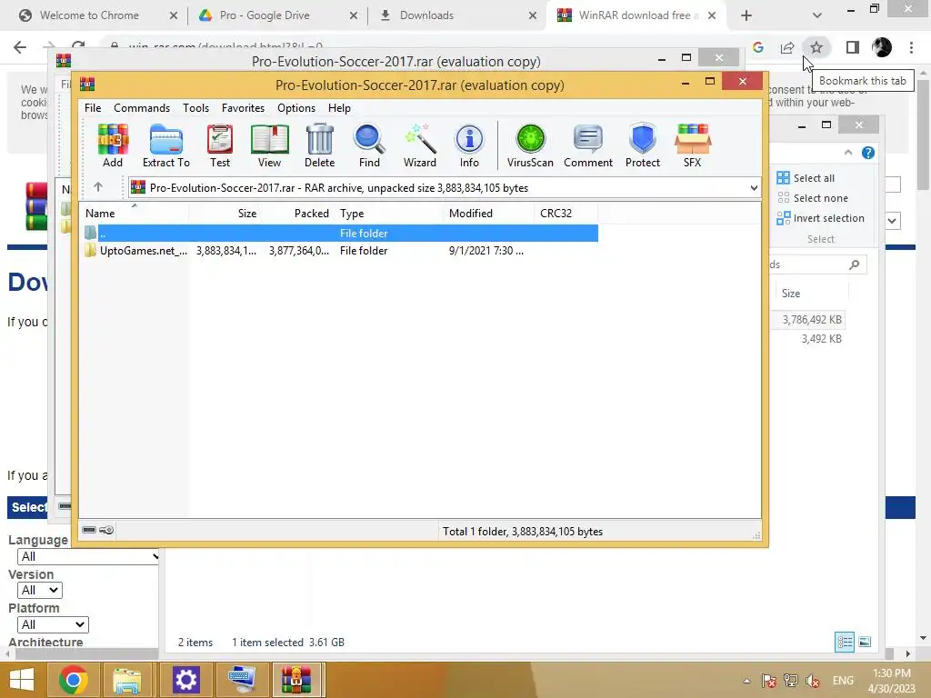Click WinRAR icon on taskbar
This screenshot has width=931, height=698.
296,680
